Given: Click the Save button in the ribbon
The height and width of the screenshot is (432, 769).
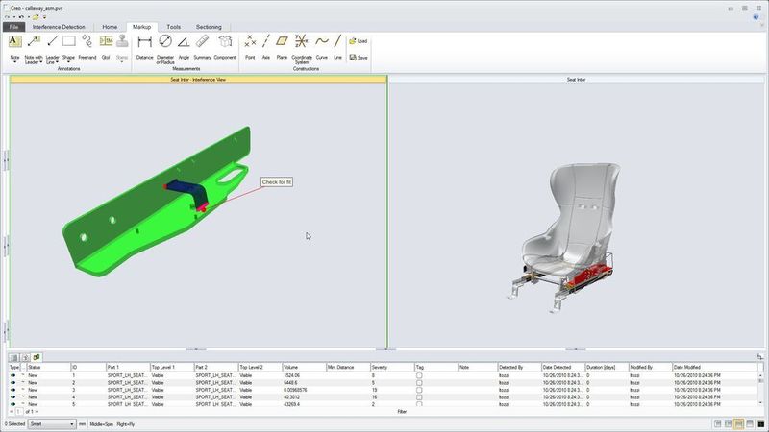Looking at the screenshot, I should click(358, 58).
